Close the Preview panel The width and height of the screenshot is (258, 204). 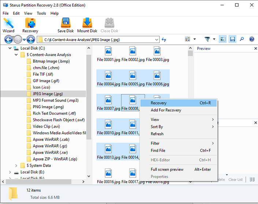[x=255, y=48]
